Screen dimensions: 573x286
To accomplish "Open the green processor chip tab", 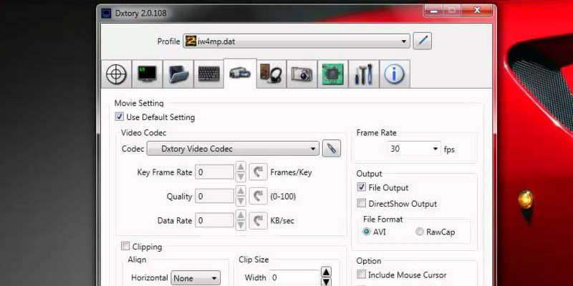I will coord(332,74).
